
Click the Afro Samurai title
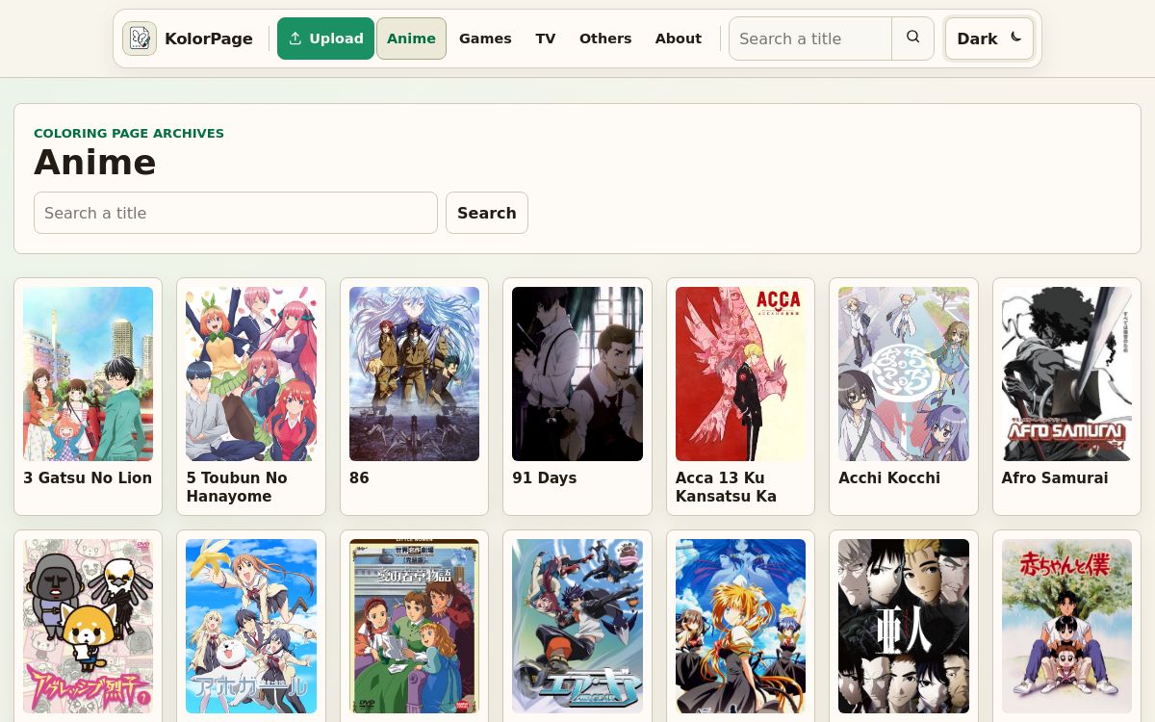(1055, 477)
